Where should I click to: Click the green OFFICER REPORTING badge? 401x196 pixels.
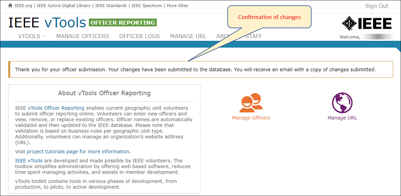click(x=123, y=23)
